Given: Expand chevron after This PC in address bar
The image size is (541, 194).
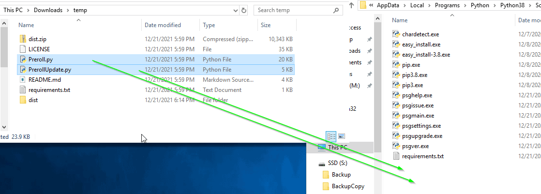Looking at the screenshot, I should 28,10.
